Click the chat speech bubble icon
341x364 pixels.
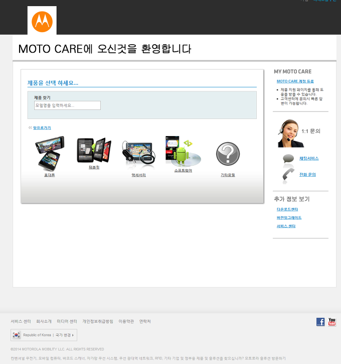pos(288,158)
